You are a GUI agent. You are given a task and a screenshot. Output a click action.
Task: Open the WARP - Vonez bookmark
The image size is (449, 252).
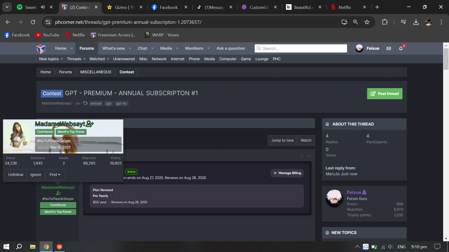(x=161, y=35)
